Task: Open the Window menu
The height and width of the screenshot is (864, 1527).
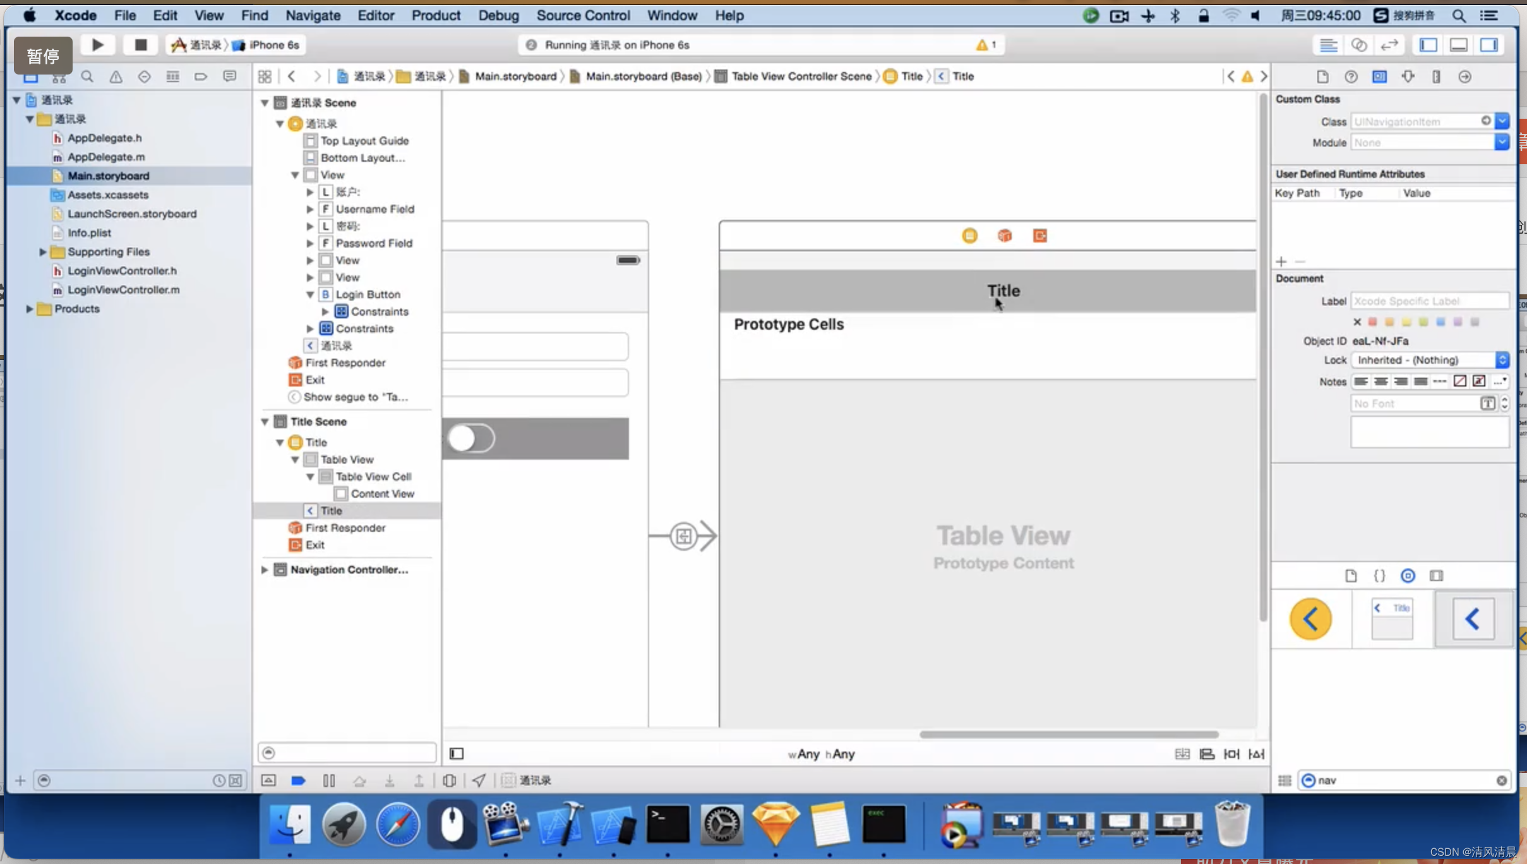Action: tap(672, 15)
